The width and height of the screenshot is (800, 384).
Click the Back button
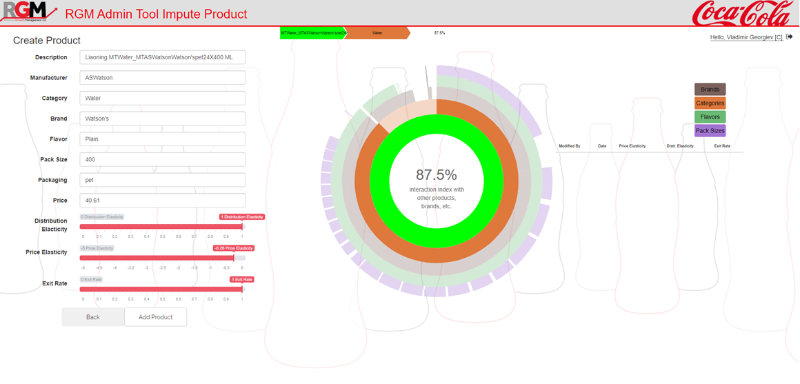click(x=93, y=317)
